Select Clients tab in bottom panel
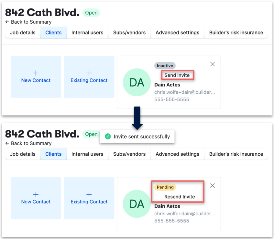274x239 pixels. click(x=53, y=154)
